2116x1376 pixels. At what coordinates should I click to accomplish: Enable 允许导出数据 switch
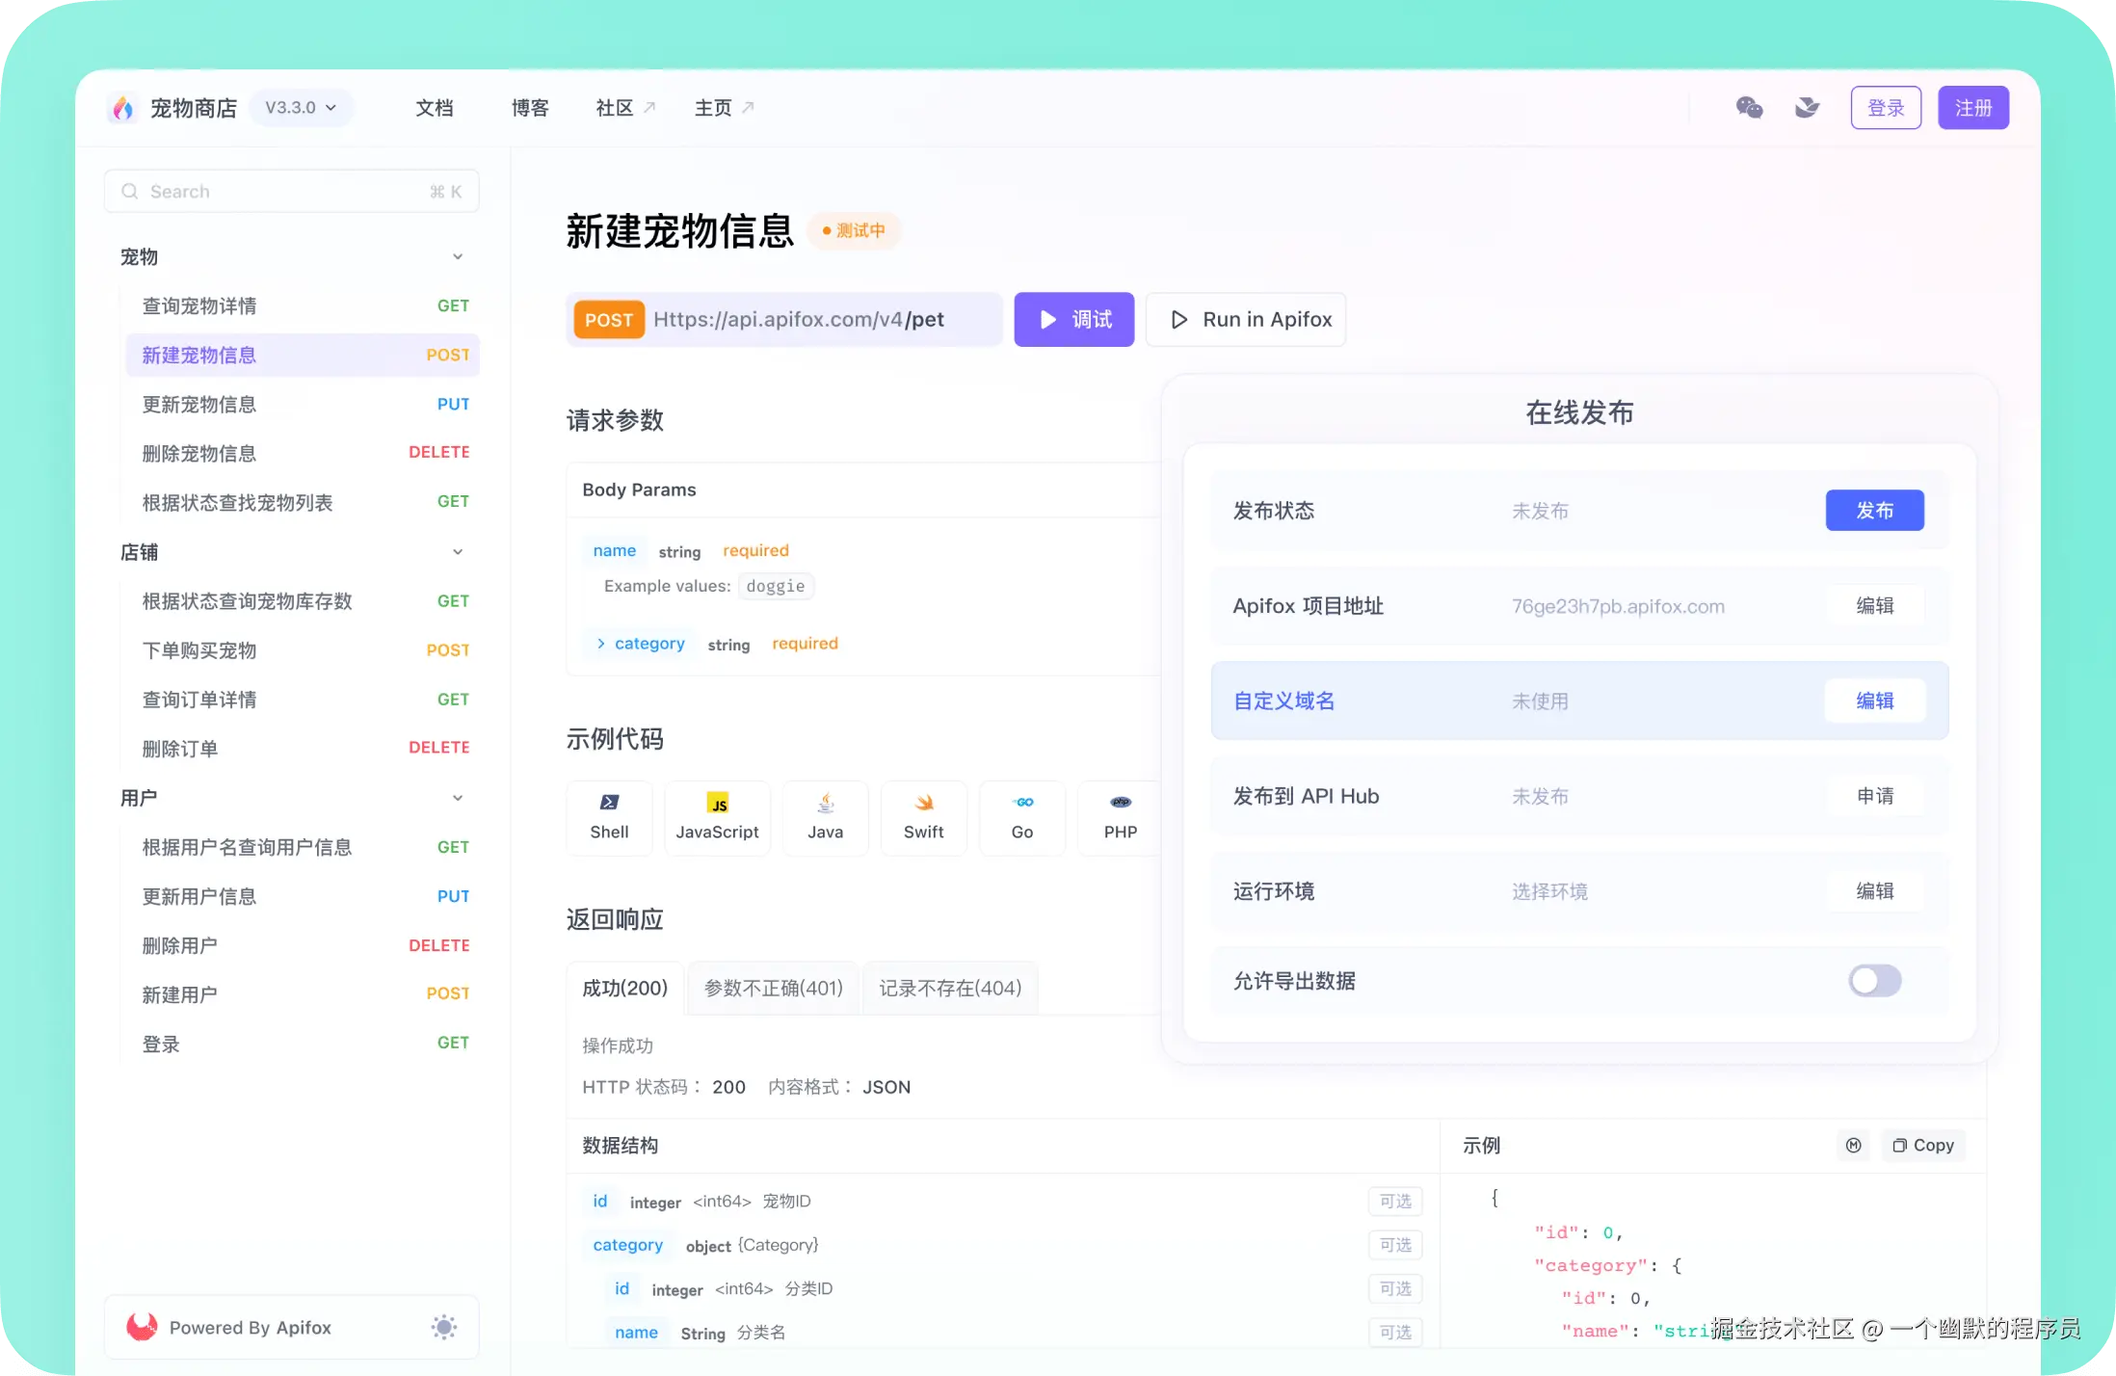click(1873, 980)
